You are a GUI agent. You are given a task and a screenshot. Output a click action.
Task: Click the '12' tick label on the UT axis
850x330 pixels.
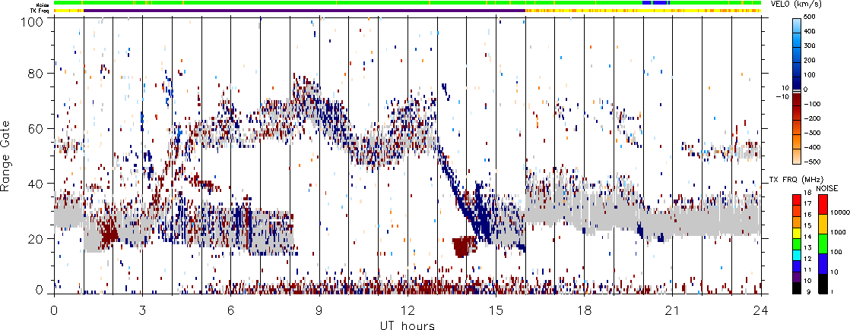[x=408, y=311]
